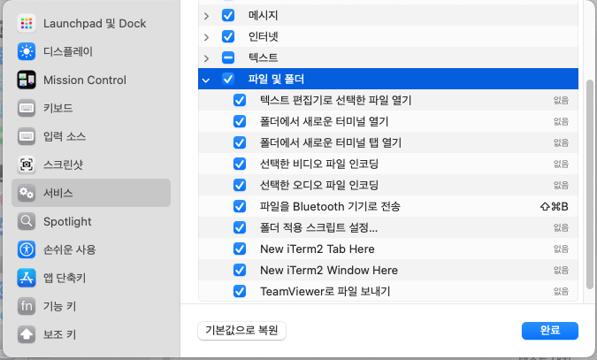
Task: Click the 보조 키 arrow icon
Action: click(27, 334)
